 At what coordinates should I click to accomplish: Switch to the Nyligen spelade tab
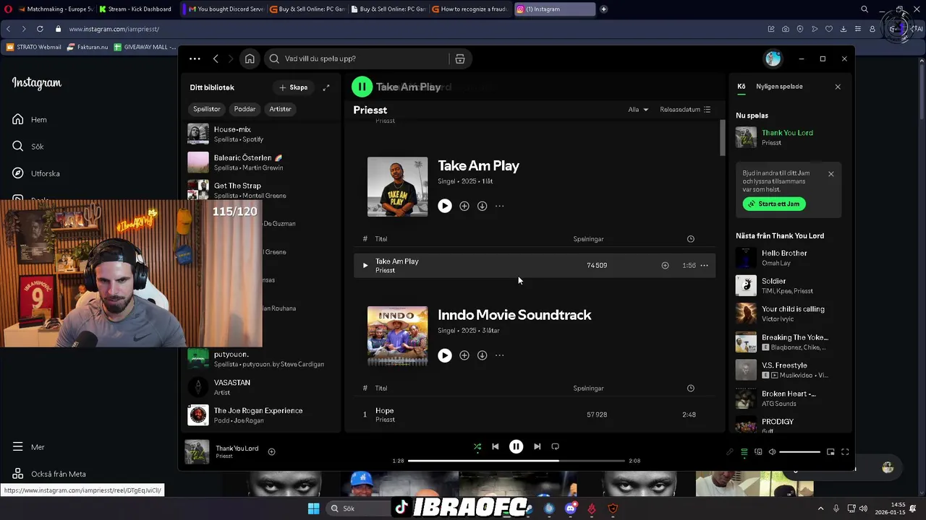tap(779, 87)
